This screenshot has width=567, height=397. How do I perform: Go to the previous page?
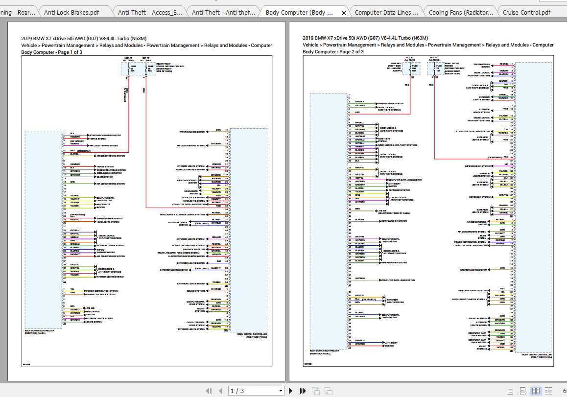pos(220,391)
